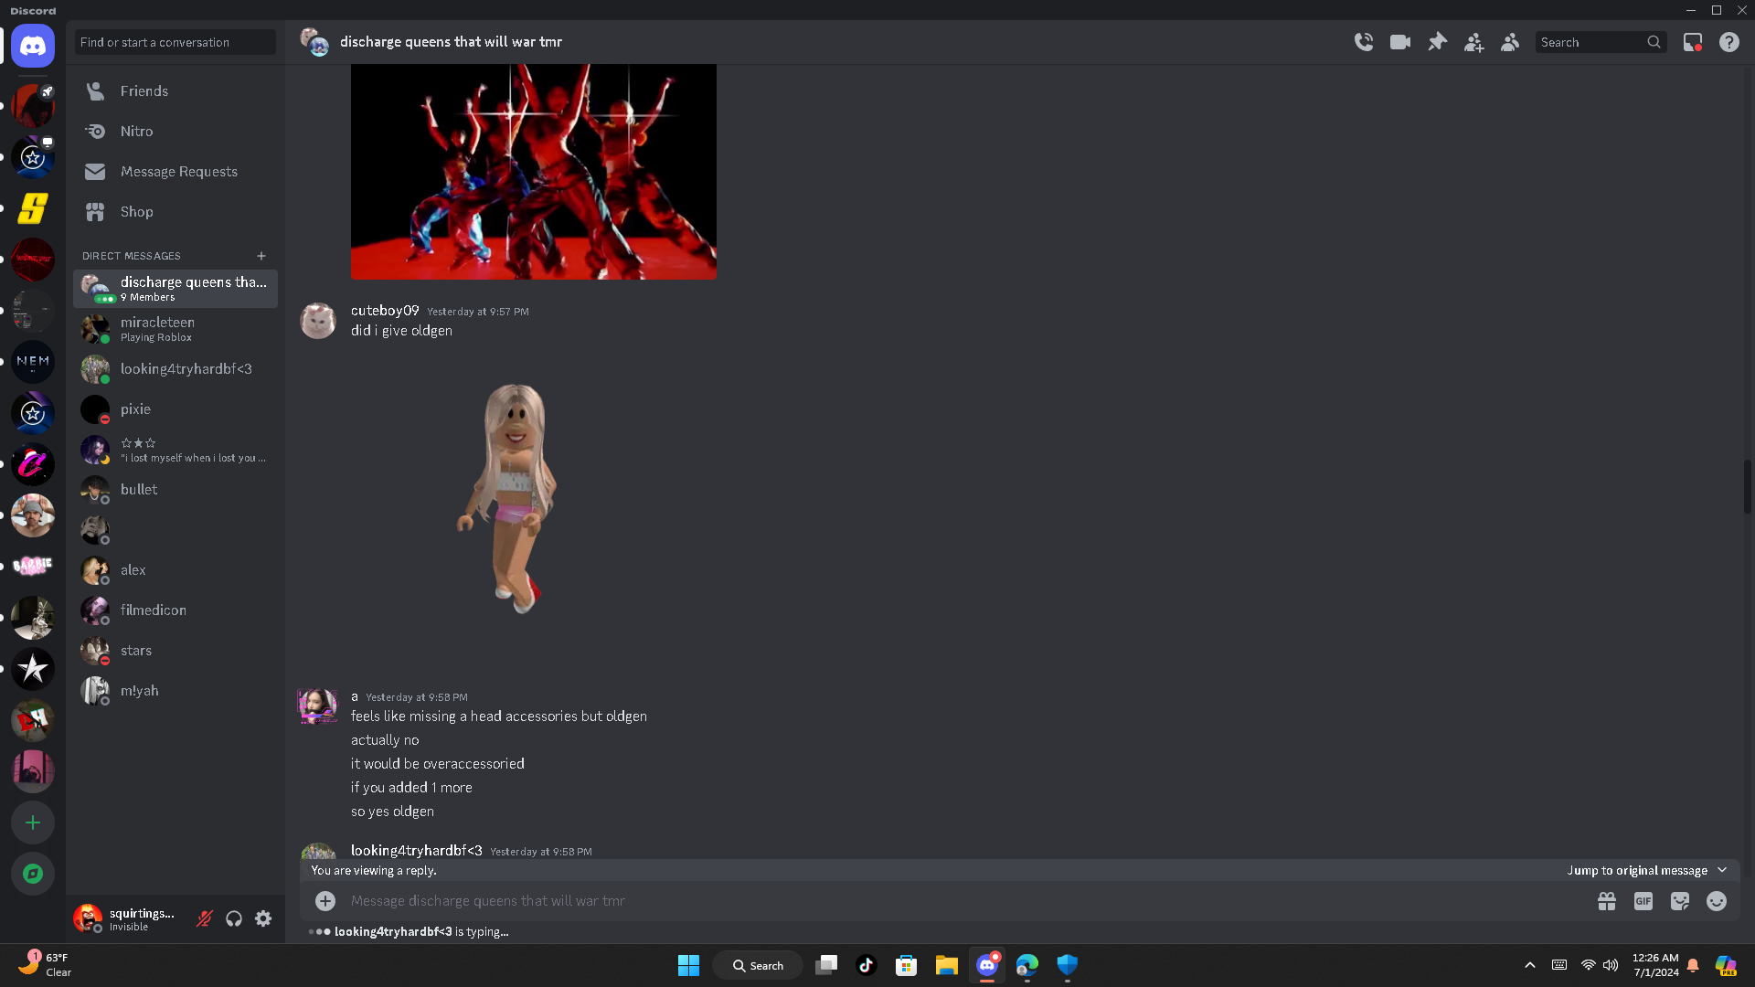The image size is (1755, 987).
Task: Click cuteboy09's cat avatar
Action: (318, 321)
